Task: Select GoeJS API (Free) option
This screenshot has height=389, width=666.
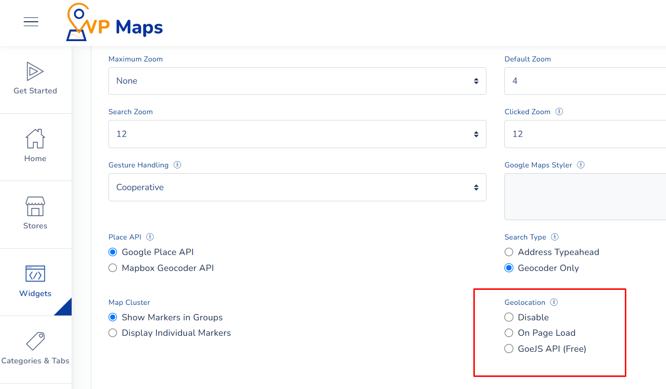Action: (509, 348)
